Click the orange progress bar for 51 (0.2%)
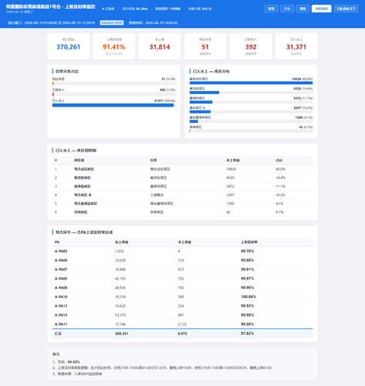Screen dimensions: 365x386 click(x=53, y=83)
